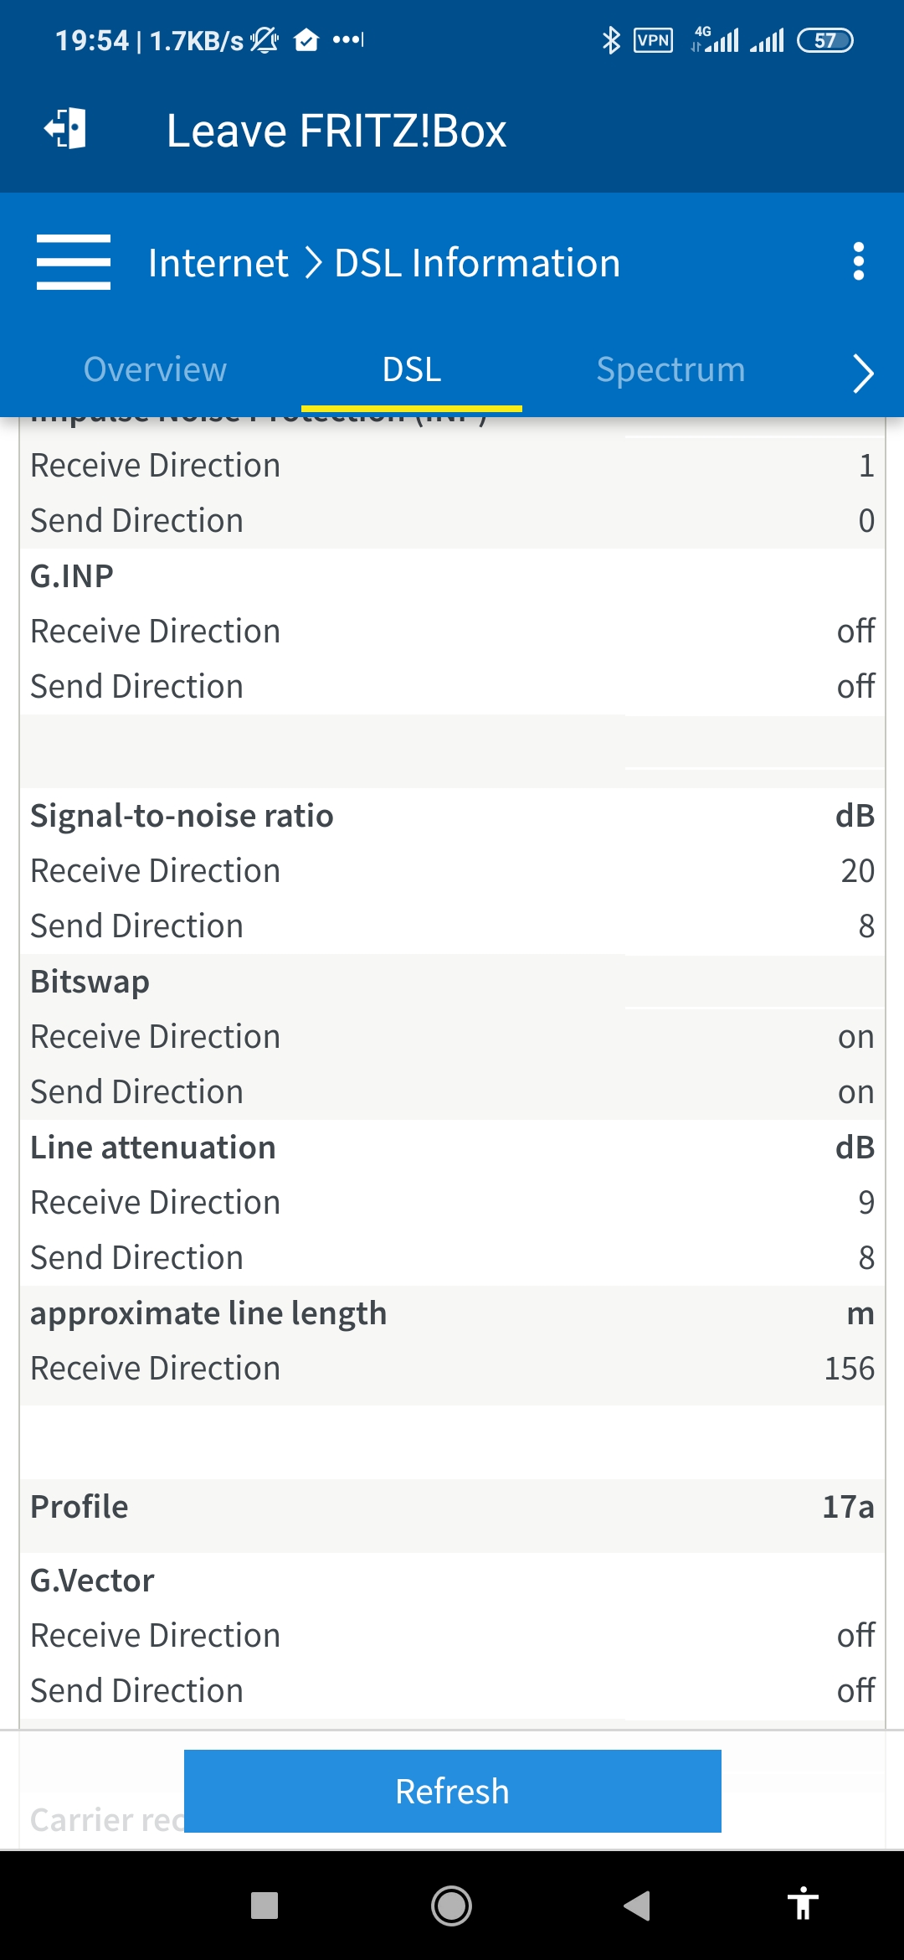Viewport: 904px width, 1960px height.
Task: Switch to the Overview tab
Action: tap(155, 369)
